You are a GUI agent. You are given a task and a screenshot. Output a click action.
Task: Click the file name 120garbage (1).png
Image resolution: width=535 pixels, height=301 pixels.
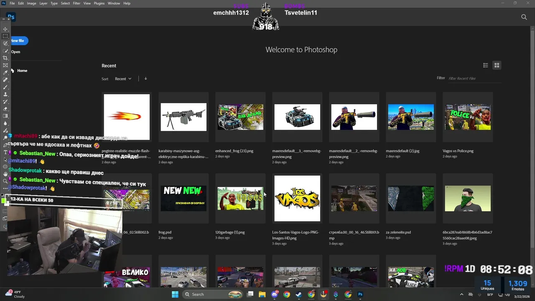click(x=230, y=232)
